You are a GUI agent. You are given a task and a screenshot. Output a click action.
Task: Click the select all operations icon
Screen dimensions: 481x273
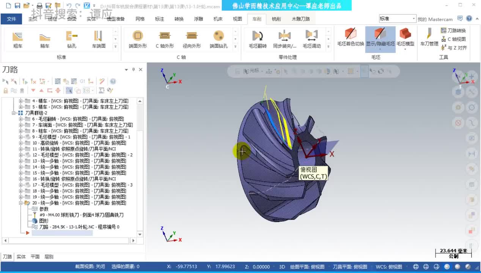click(x=5, y=82)
